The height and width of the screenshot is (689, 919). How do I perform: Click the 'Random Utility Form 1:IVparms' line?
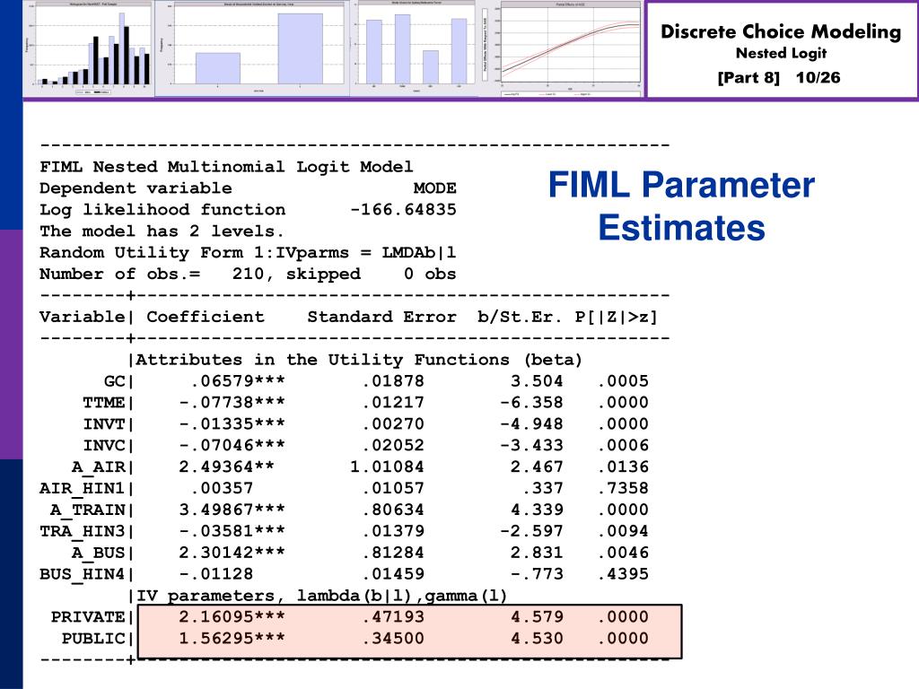click(x=248, y=252)
